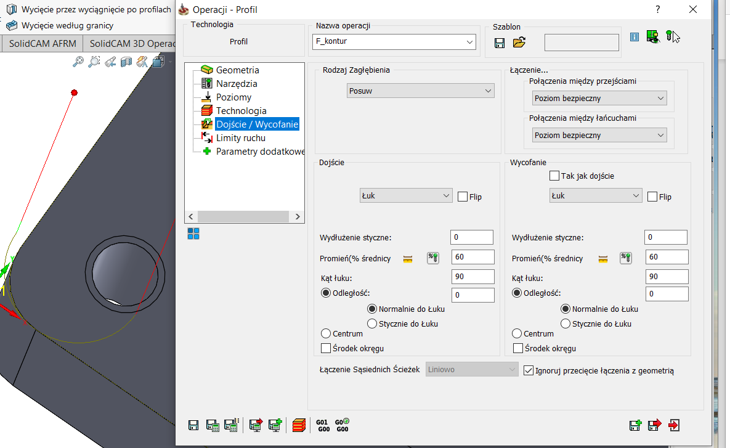This screenshot has width=730, height=448.
Task: Select Dojście / Wycofanie in the tree
Action: pyautogui.click(x=257, y=124)
